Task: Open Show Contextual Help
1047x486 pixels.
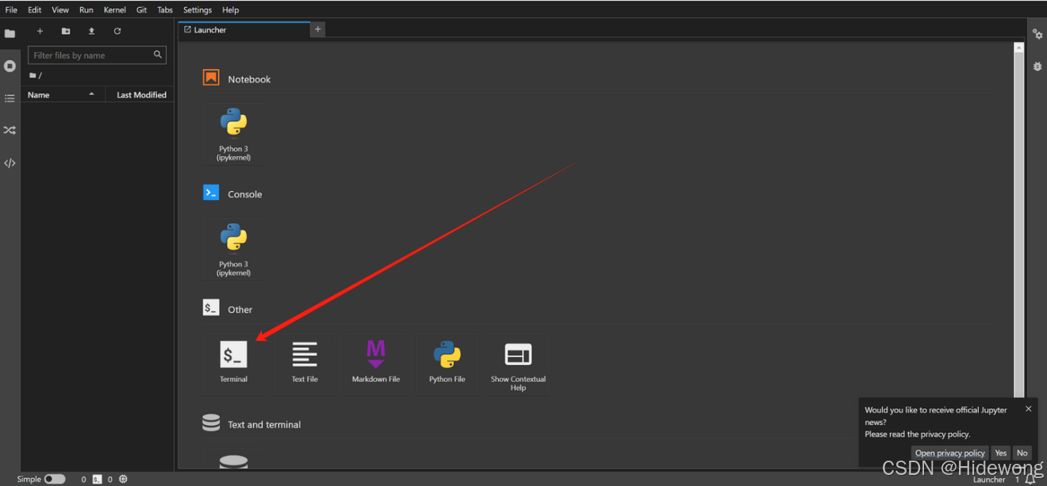Action: point(518,362)
